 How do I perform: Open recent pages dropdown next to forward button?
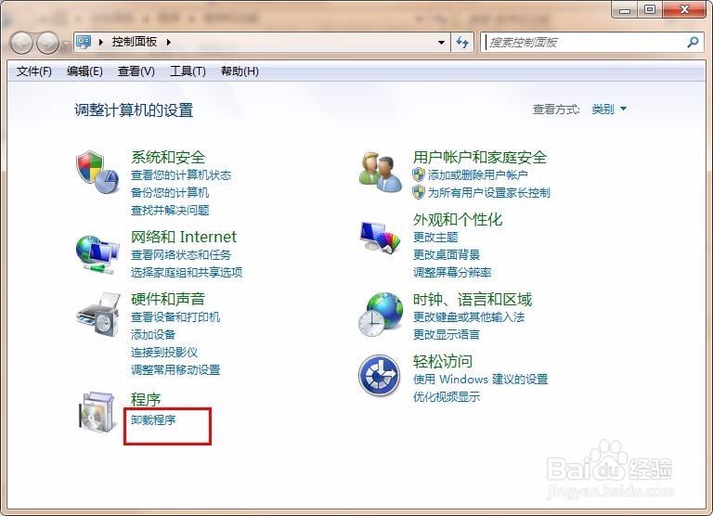pyautogui.click(x=66, y=44)
